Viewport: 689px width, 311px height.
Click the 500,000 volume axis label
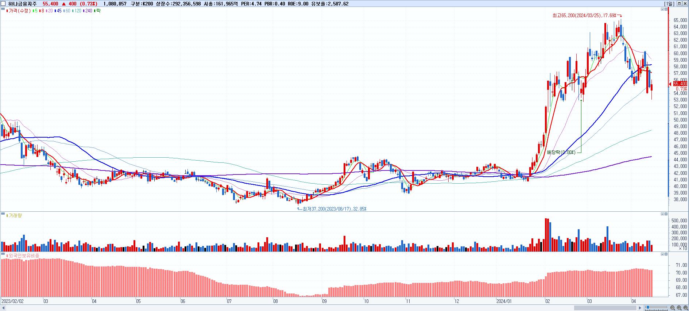[679, 220]
